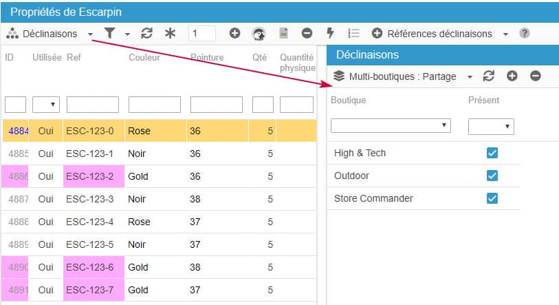Open the Déclinaisons menu in toolbar
The image size is (559, 305).
coord(50,33)
